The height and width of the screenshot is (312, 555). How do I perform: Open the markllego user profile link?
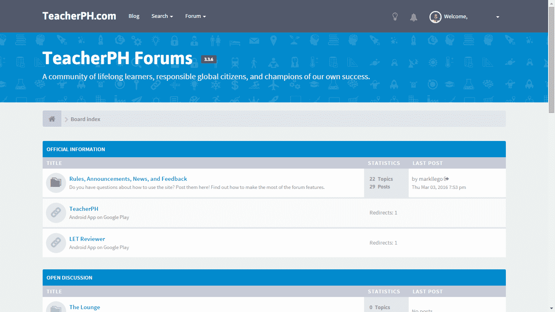click(431, 179)
